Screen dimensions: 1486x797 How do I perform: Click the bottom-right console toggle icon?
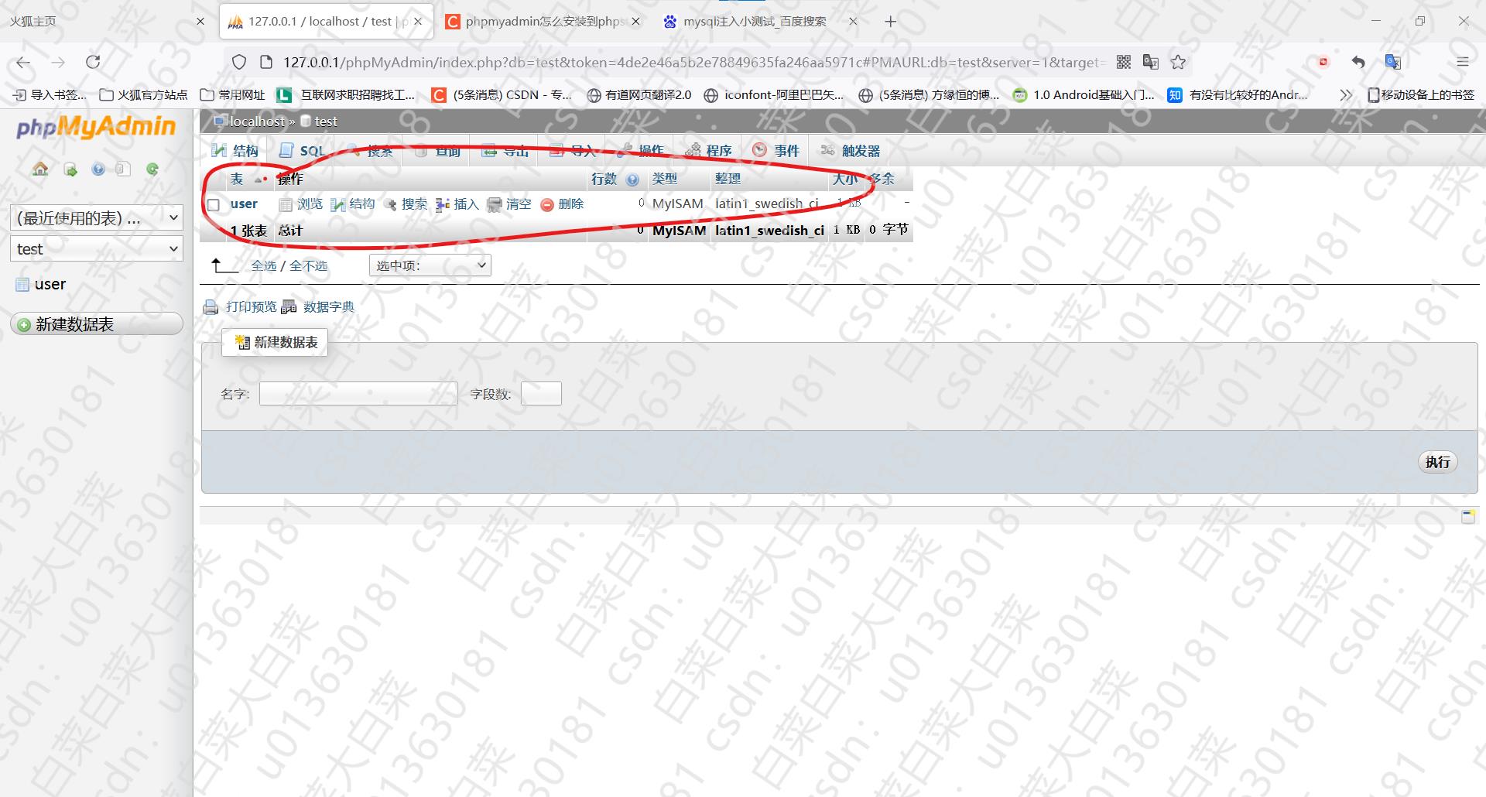click(x=1467, y=516)
